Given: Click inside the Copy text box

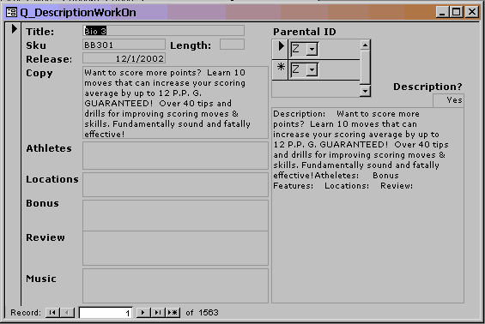Looking at the screenshot, I should click(175, 103).
